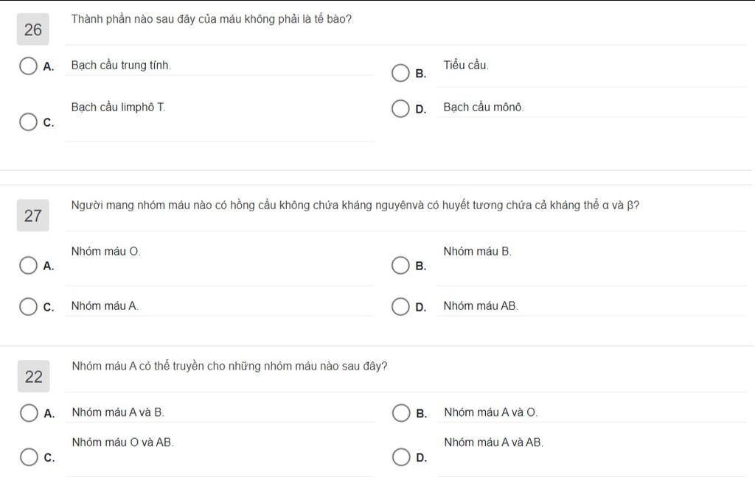Choose radio A Nhóm máu A và B
Screen dimensions: 755x480
29,413
